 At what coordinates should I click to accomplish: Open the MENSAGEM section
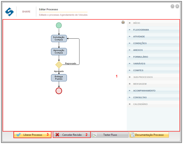[153, 84]
